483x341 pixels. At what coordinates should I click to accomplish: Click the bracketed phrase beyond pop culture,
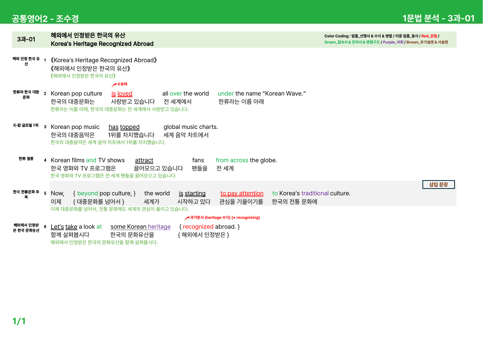coord(104,193)
